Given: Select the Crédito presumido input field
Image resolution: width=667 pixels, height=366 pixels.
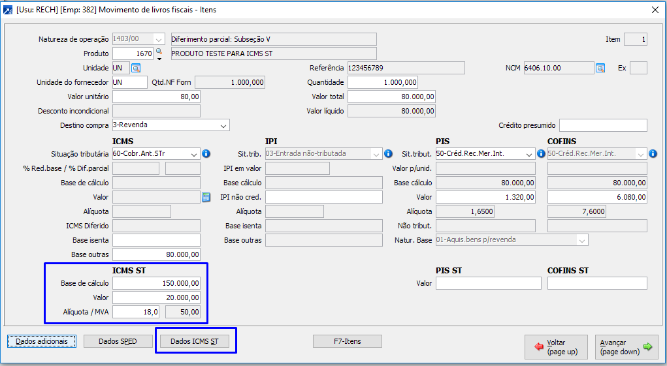Looking at the screenshot, I should point(602,125).
